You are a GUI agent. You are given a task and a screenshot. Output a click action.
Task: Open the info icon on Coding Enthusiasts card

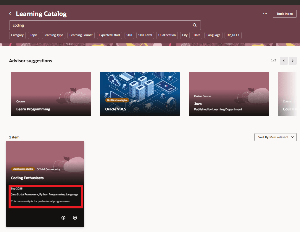[63, 218]
